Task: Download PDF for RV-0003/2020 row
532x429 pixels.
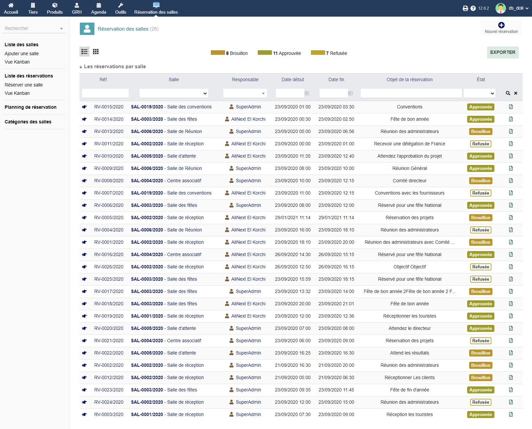Action: [511, 414]
